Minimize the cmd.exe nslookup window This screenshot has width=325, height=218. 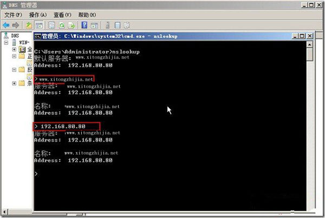click(x=295, y=36)
